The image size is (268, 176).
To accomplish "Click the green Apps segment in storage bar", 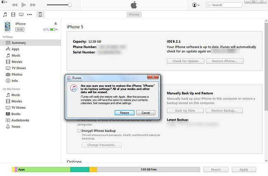I will 43,169.
